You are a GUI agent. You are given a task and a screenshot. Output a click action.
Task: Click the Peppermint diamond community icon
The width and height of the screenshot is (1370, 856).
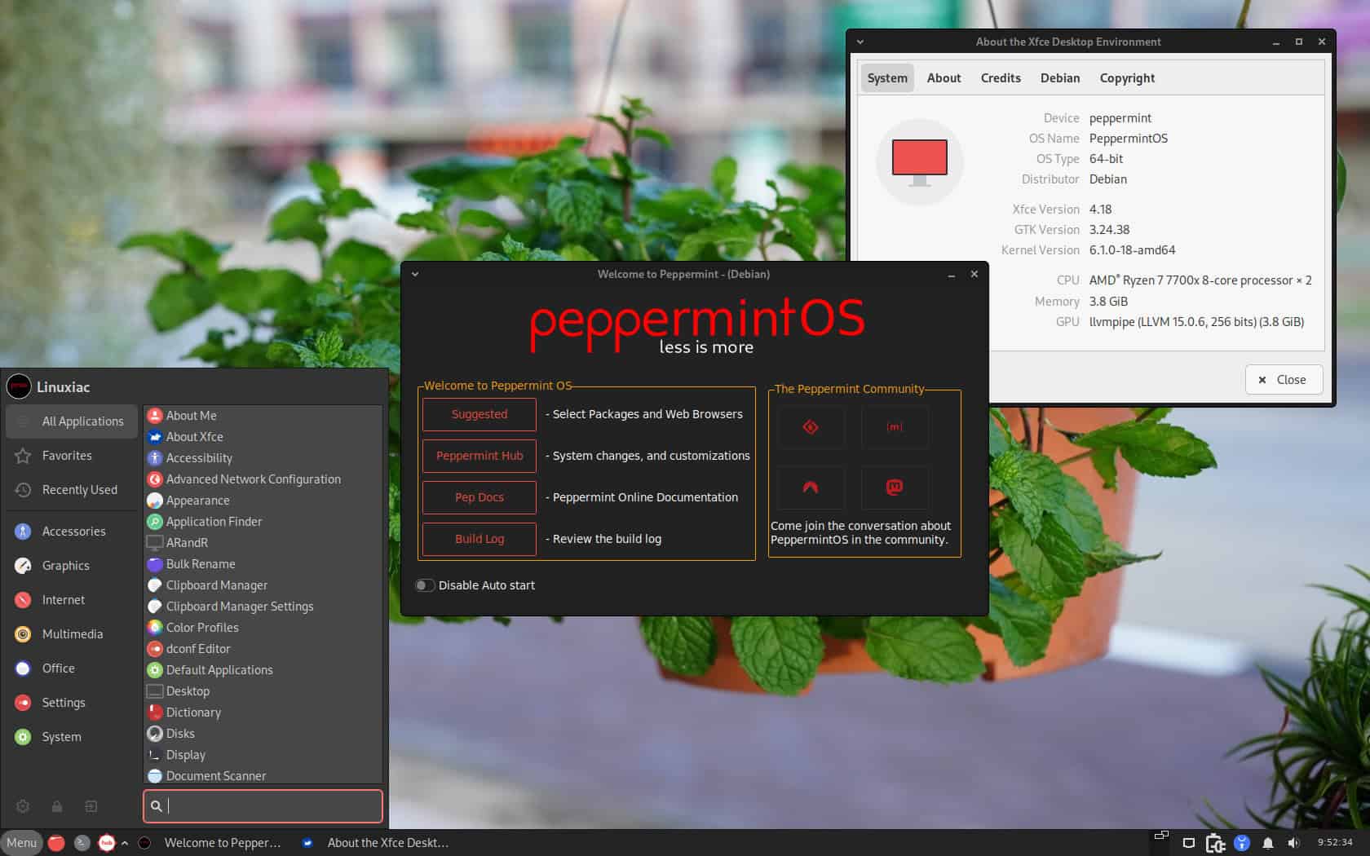810,426
